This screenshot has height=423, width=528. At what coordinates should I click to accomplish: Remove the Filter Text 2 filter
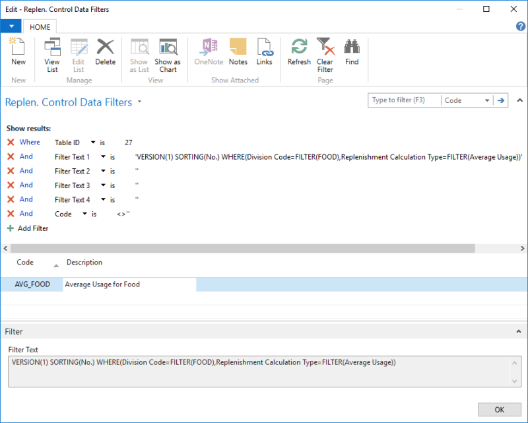click(x=11, y=171)
